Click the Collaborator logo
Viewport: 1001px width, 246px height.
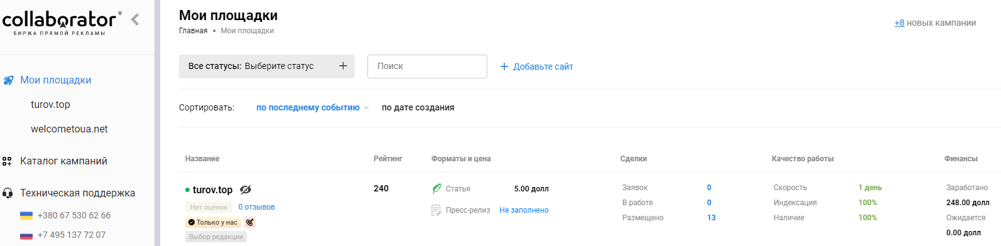tap(62, 23)
